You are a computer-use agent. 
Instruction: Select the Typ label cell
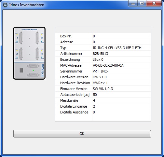(x=74, y=48)
